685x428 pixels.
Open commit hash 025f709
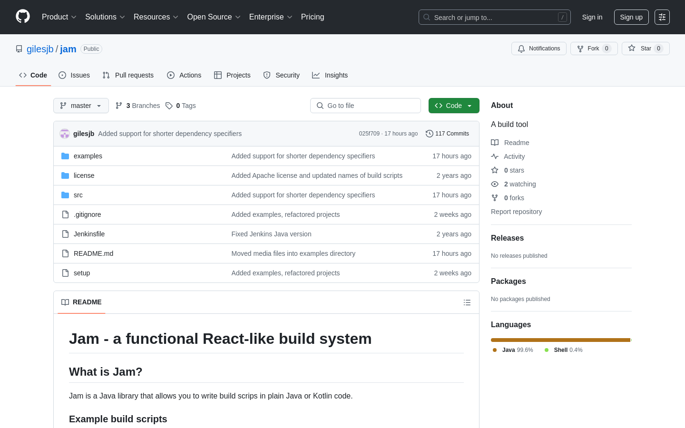click(x=369, y=134)
